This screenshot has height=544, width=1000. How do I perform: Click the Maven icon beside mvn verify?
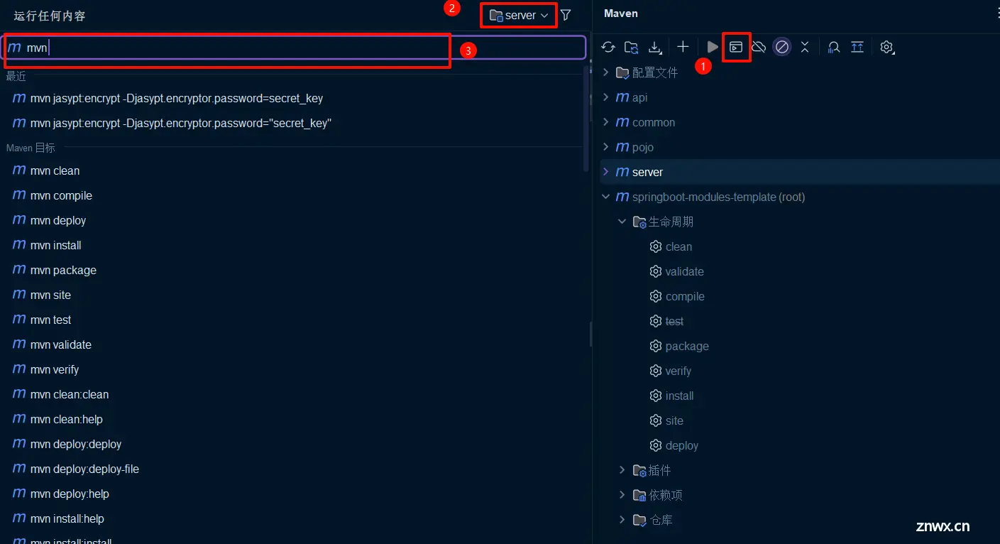pyautogui.click(x=19, y=369)
